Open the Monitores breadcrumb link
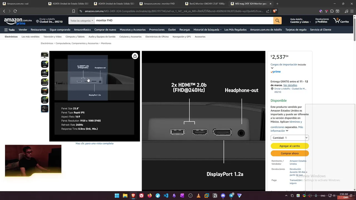 106,43
